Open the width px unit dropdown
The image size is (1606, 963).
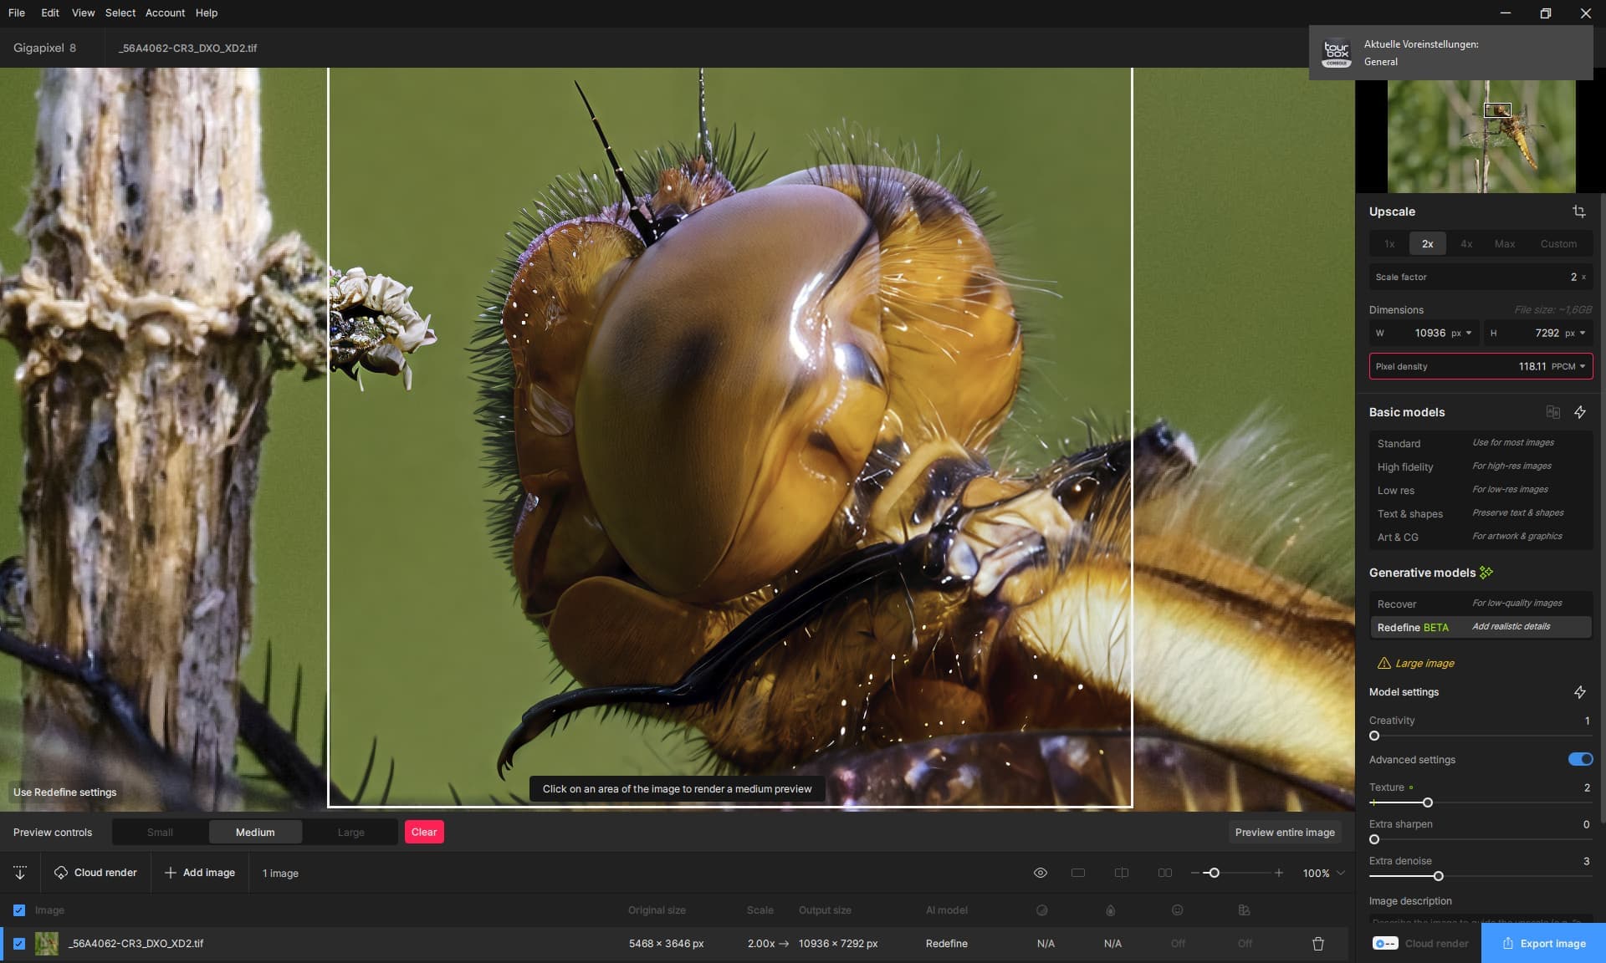click(x=1462, y=333)
